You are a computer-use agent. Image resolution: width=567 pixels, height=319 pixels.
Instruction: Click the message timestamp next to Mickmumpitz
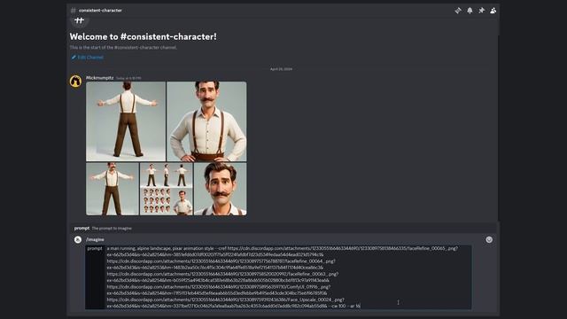click(128, 78)
